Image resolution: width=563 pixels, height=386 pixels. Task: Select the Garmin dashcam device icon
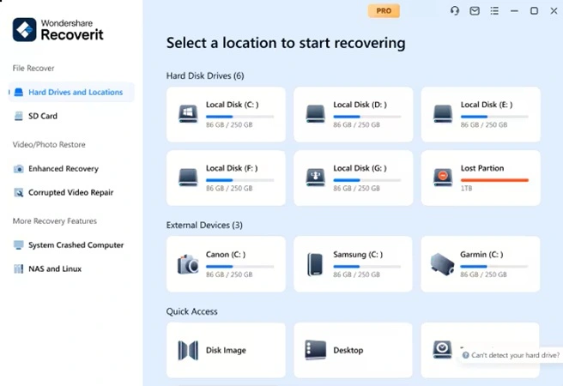point(442,264)
